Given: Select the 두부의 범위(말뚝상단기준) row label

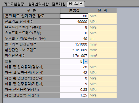Looking at the screenshot, I should (32, 39).
